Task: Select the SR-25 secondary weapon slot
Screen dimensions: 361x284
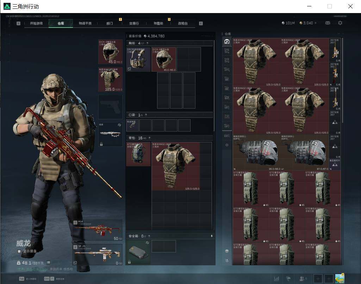Action: click(x=98, y=255)
